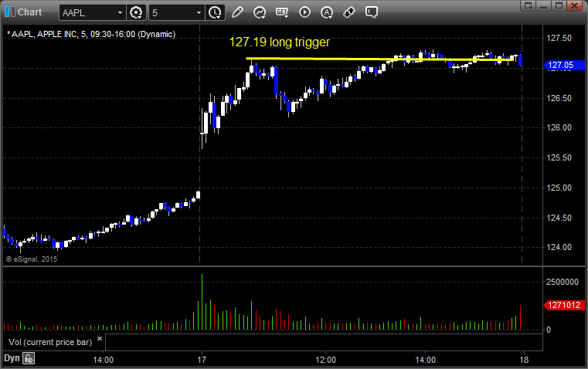588x369 pixels.
Task: Click the interval field showing 5
Action: click(x=172, y=12)
